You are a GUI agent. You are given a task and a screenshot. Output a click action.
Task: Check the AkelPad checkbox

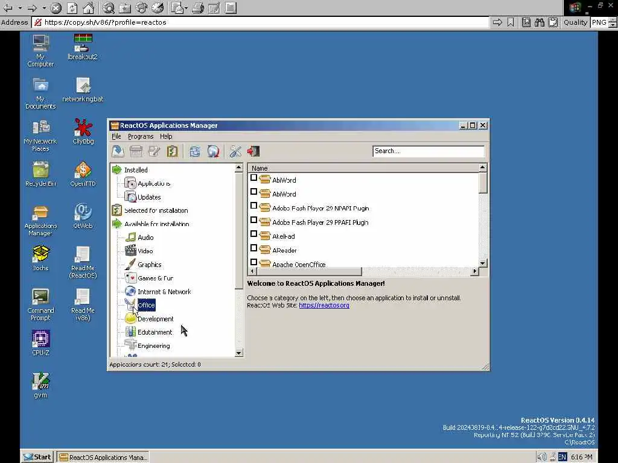(x=254, y=234)
